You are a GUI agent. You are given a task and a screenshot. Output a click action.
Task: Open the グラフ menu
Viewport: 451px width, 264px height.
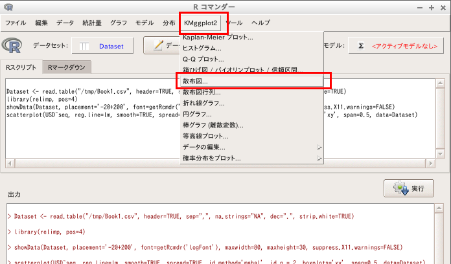[x=119, y=23]
